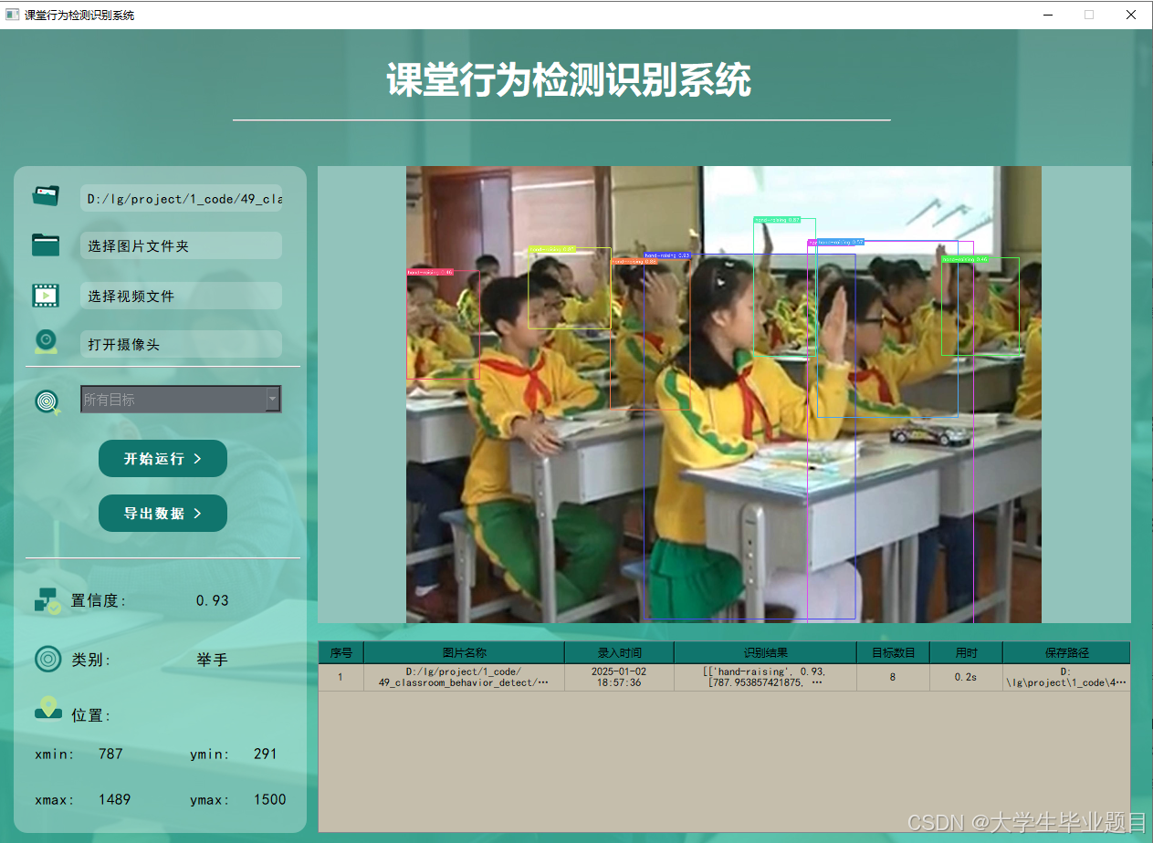Click the 所有目标 dropdown arrow
Viewport: 1153px width, 843px height.
pyautogui.click(x=272, y=399)
